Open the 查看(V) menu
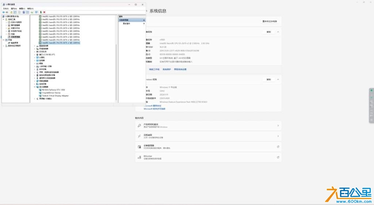 (x=22, y=8)
